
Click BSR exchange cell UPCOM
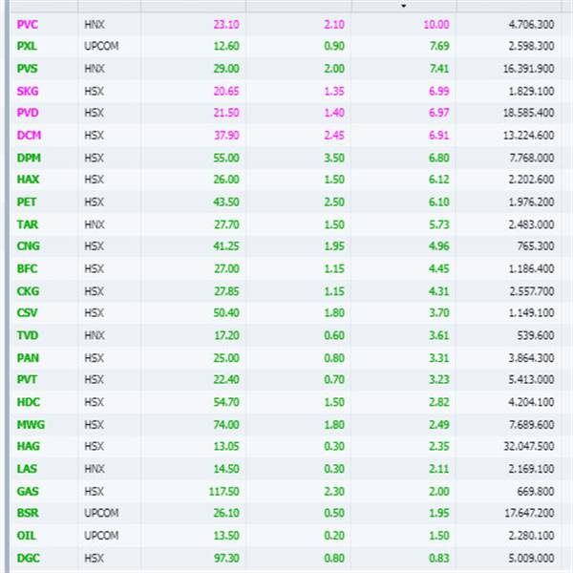click(x=101, y=513)
